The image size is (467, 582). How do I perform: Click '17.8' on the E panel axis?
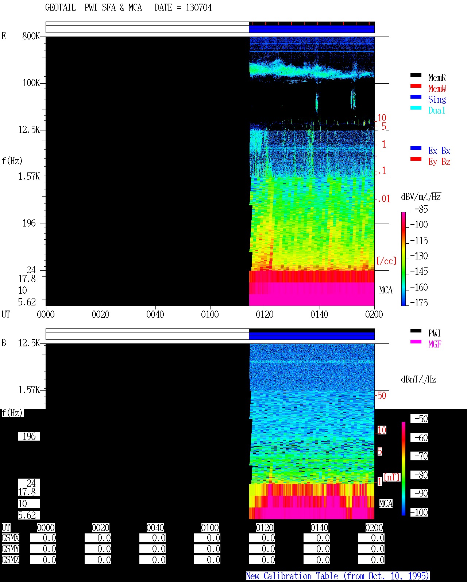(x=27, y=279)
